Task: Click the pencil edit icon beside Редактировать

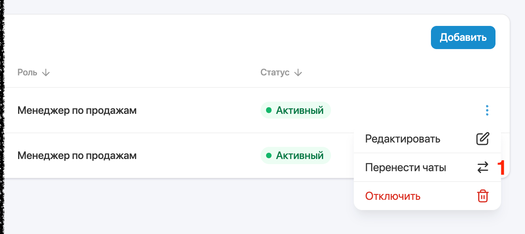Action: (x=482, y=139)
